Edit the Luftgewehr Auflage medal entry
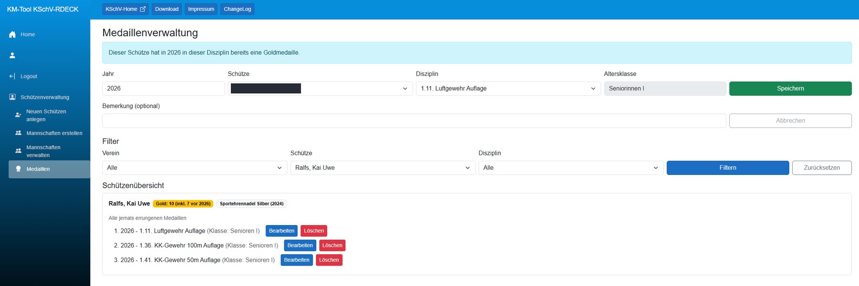The image size is (859, 286). click(282, 231)
